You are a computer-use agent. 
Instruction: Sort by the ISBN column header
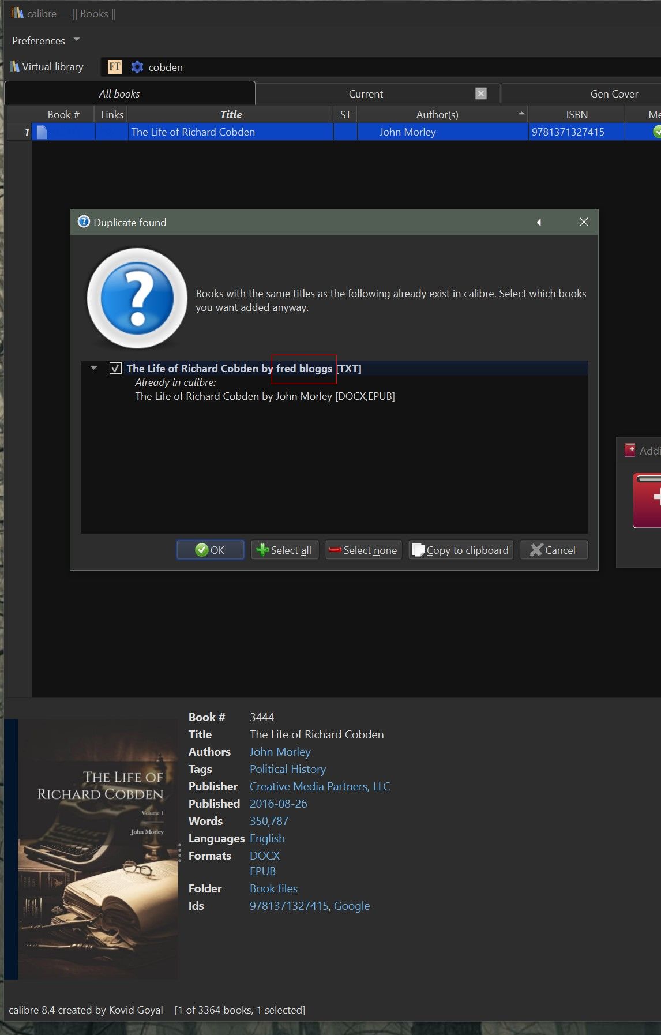pos(576,114)
